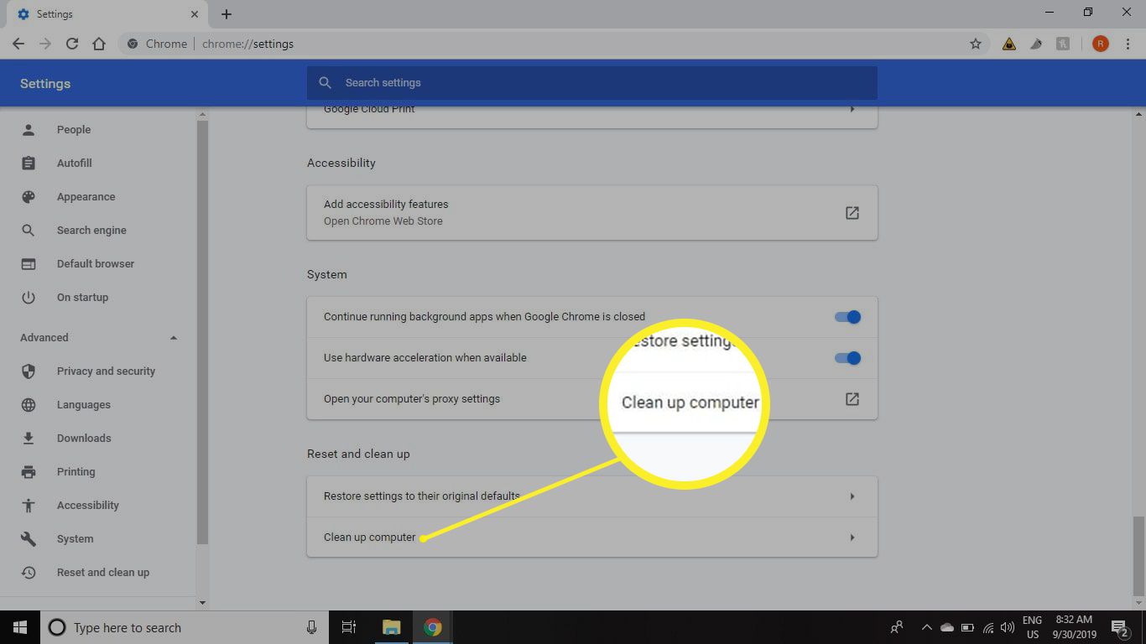
Task: Select the Privacy and security shield icon
Action: click(30, 371)
